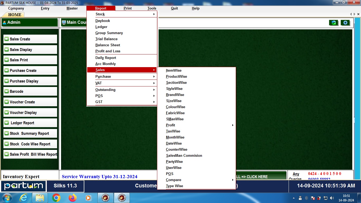Launch Internet Explorer from taskbar

point(24,198)
